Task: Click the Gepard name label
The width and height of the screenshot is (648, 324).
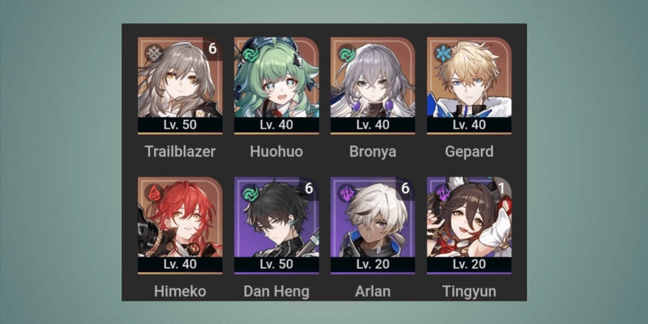Action: (469, 152)
